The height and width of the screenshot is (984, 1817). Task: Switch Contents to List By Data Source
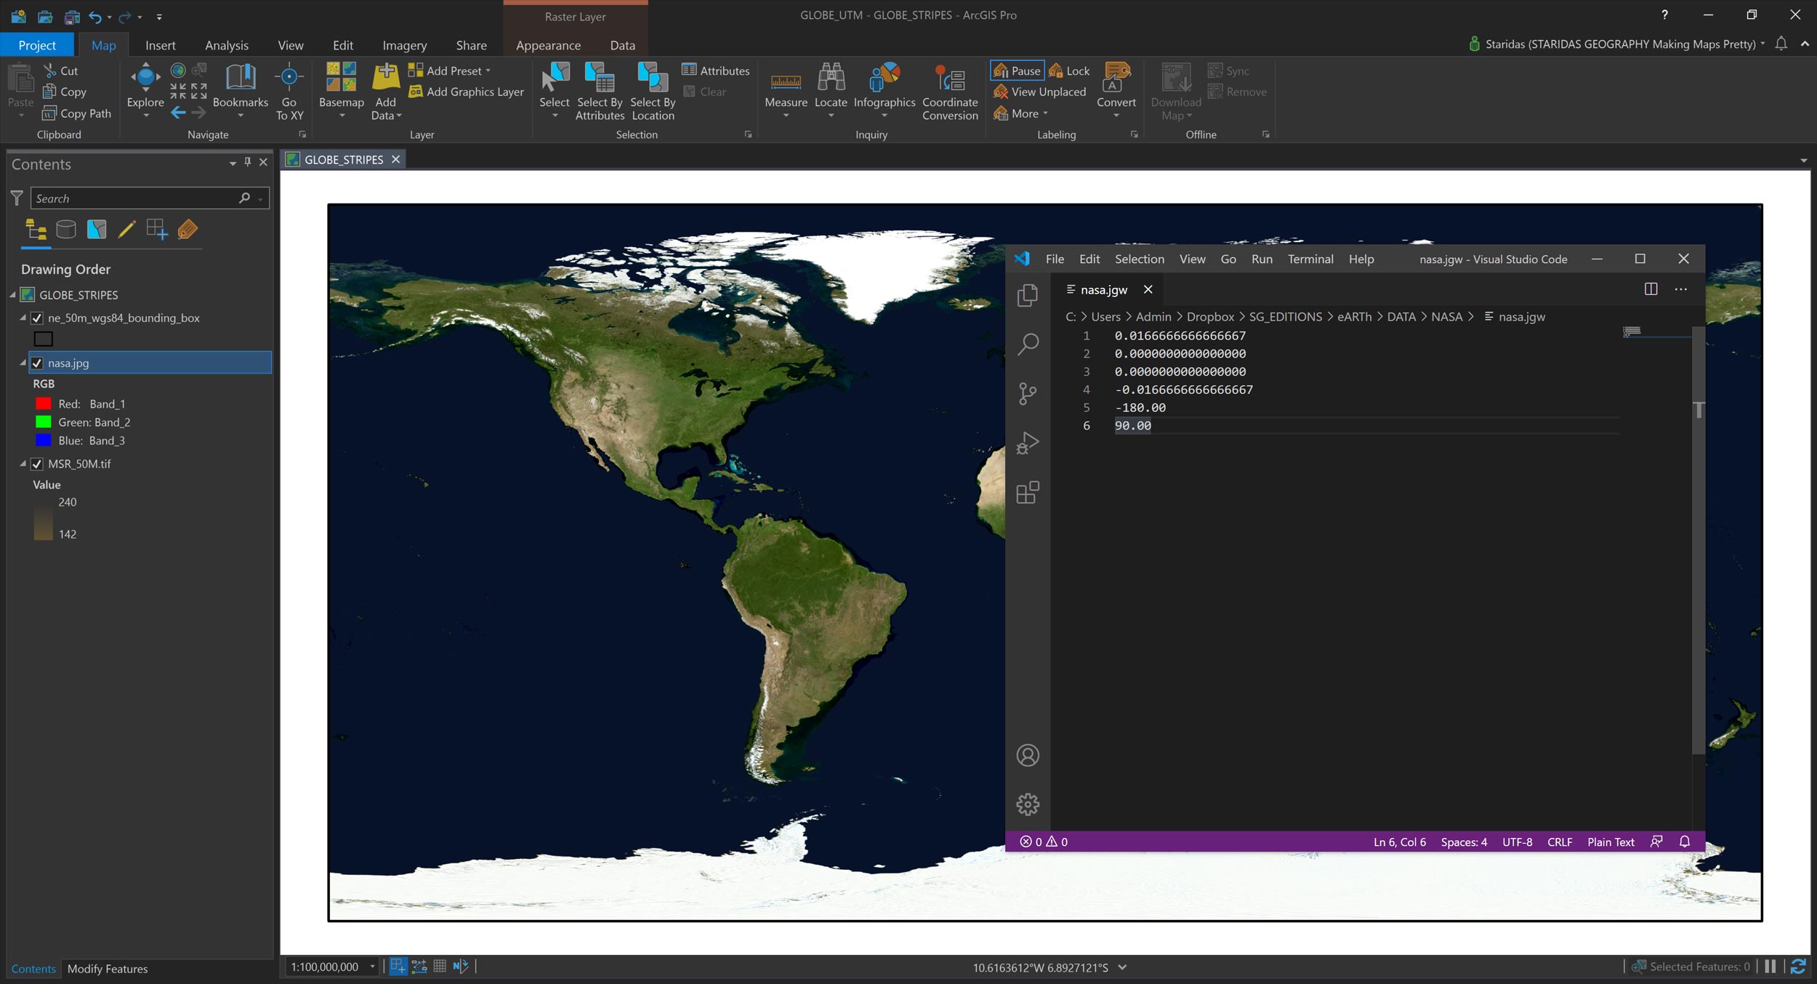point(66,230)
